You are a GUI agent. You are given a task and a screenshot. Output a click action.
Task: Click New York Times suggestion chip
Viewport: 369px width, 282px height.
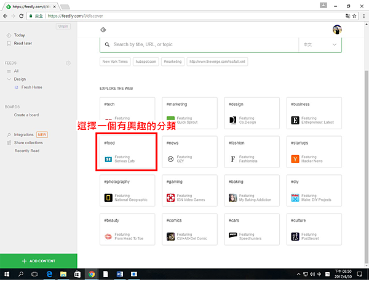click(x=115, y=62)
